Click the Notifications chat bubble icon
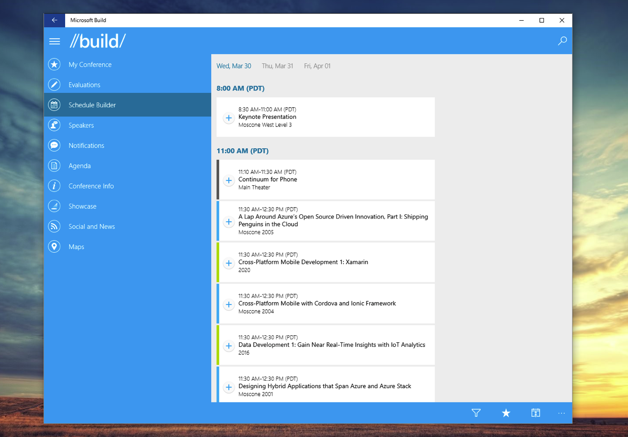Viewport: 628px width, 437px height. 55,146
